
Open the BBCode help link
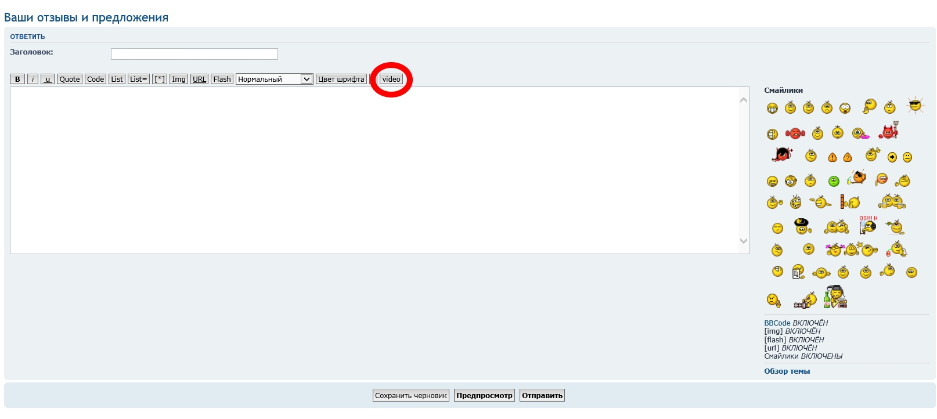point(777,323)
